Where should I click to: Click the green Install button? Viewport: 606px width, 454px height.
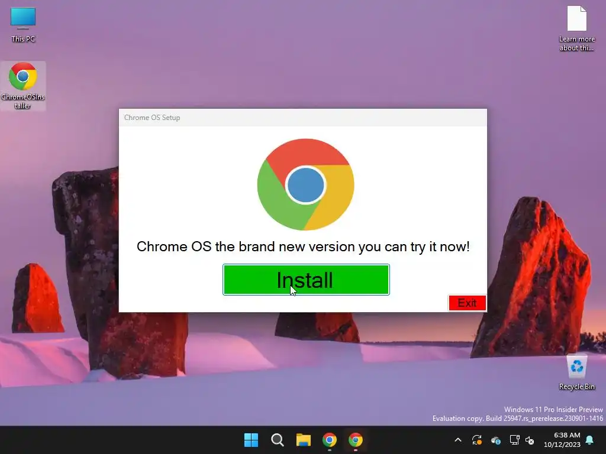tap(306, 280)
